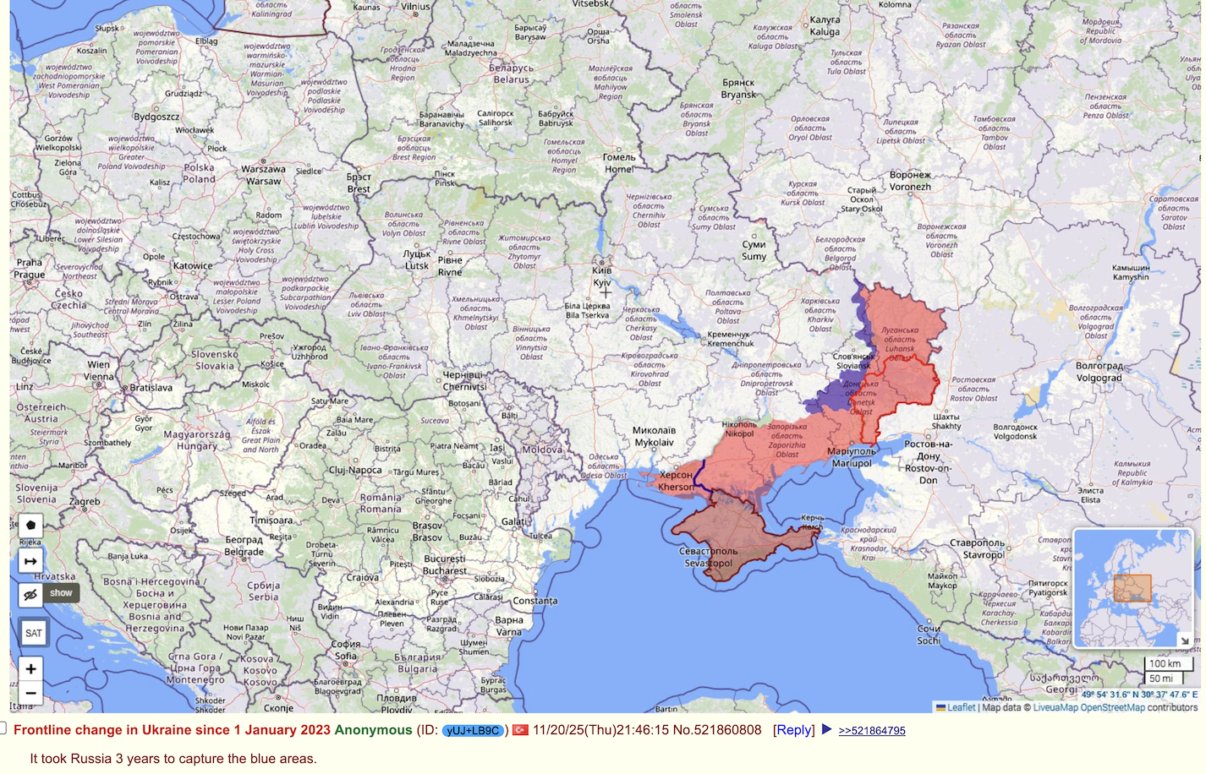The width and height of the screenshot is (1206, 774).
Task: Click the Brest city label
Action: click(359, 183)
